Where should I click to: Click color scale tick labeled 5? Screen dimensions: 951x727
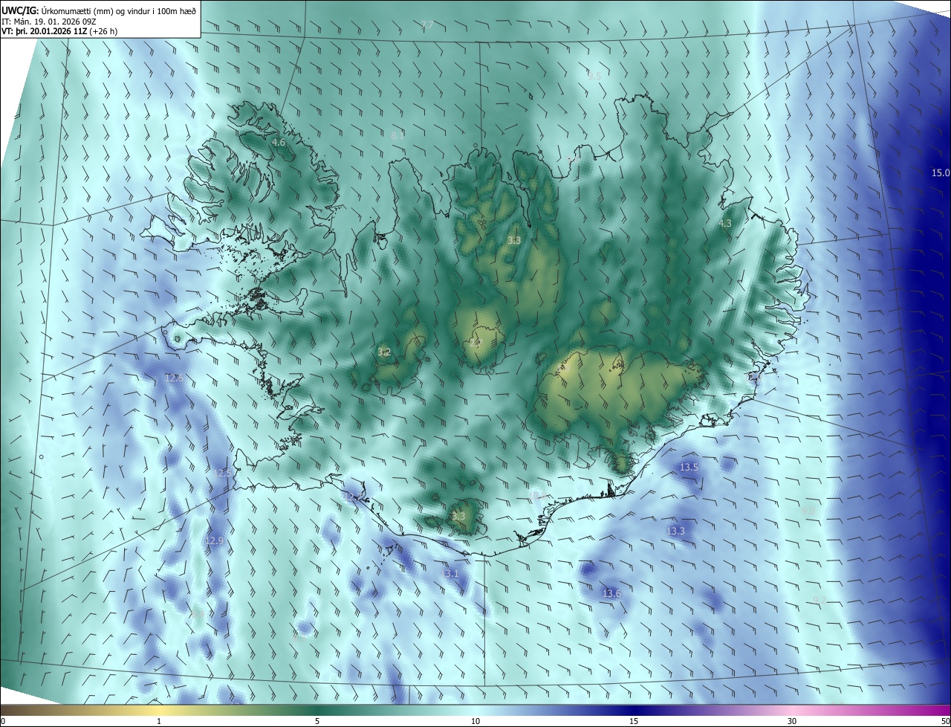[x=317, y=721]
